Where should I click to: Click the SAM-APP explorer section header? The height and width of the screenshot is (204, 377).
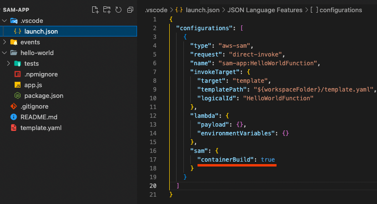16,10
